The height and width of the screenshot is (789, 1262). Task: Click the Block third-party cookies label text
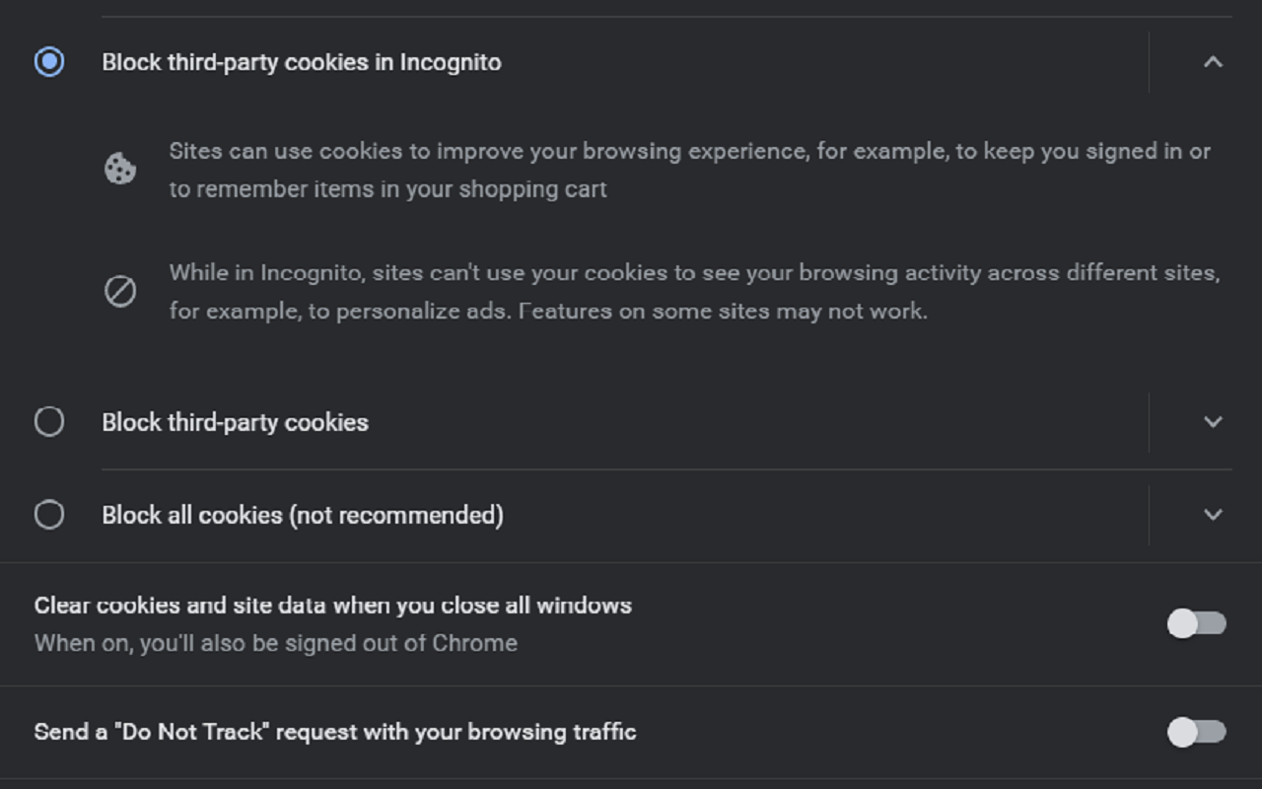point(235,422)
